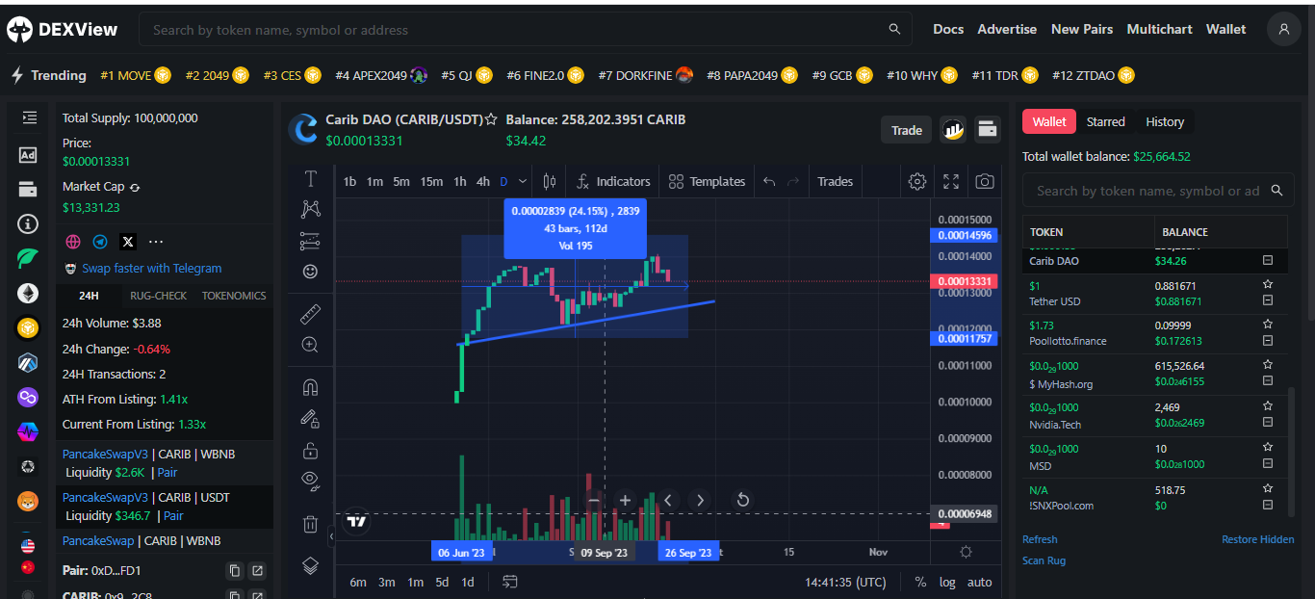Open the object tree layers icon
Screen dimensions: 1315x599
point(311,566)
